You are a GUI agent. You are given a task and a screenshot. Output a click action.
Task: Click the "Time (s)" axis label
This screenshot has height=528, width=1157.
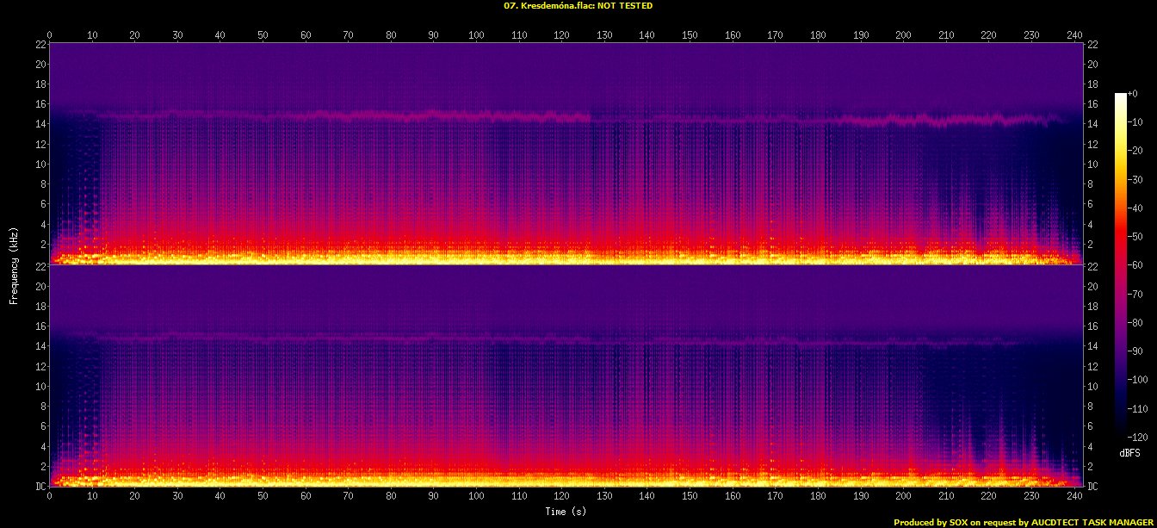(x=566, y=511)
